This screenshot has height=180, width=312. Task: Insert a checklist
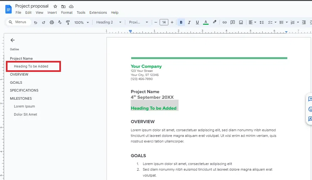[270, 22]
